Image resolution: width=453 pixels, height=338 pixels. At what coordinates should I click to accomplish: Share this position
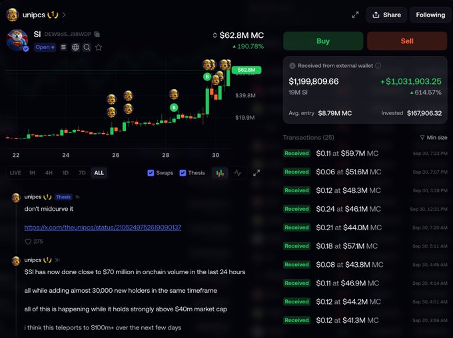(386, 15)
